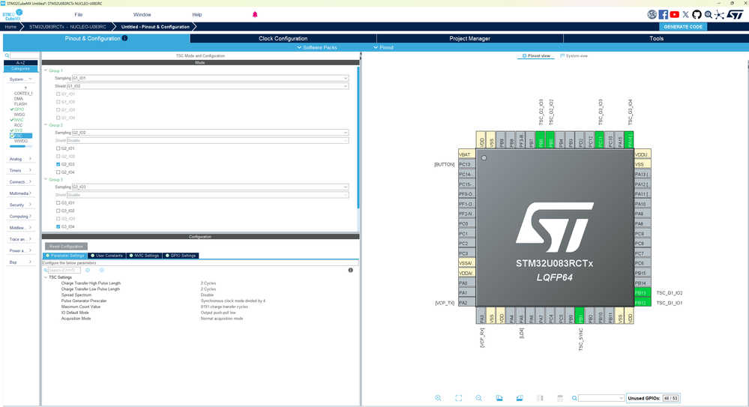Click the info icon on Pinout & Configuration tab

(124, 38)
